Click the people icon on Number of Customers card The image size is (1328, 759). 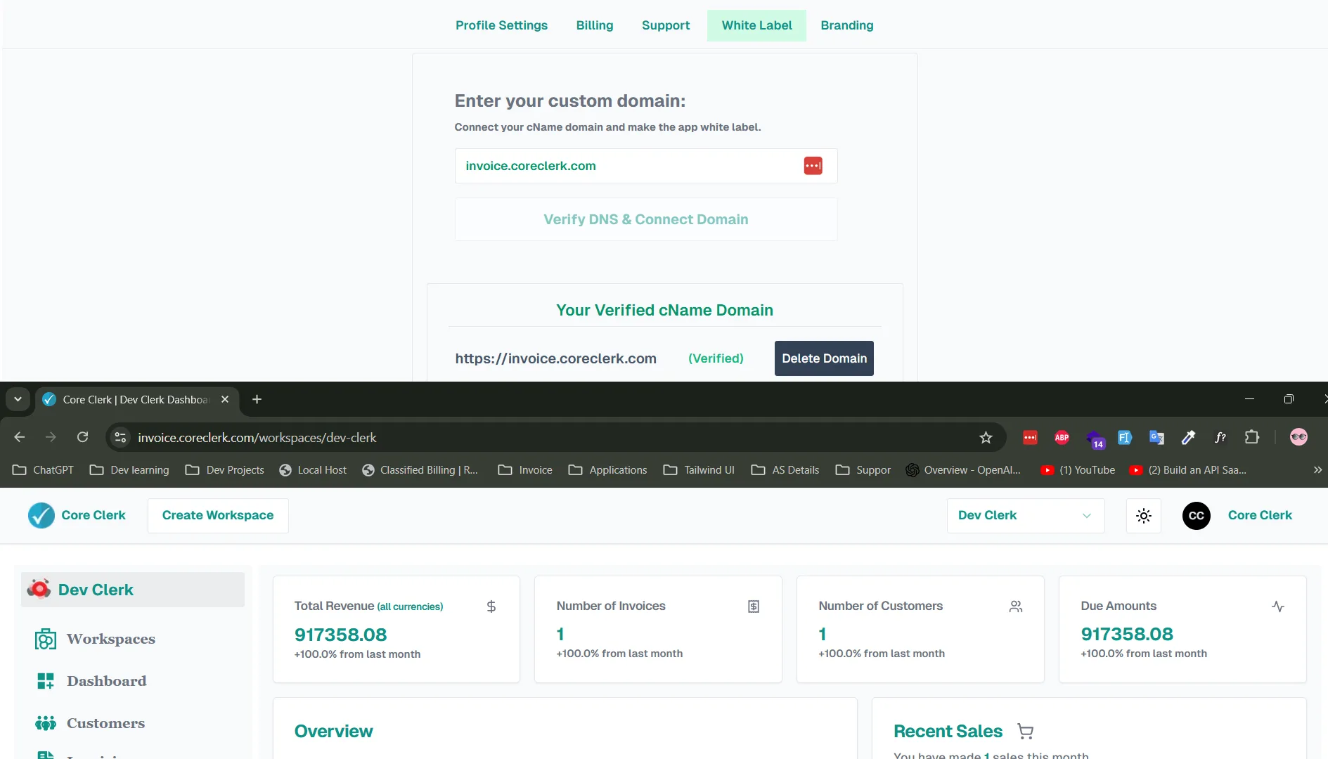coord(1016,606)
